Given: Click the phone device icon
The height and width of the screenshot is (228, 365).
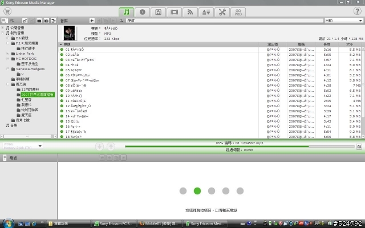Looking at the screenshot, I should pyautogui.click(x=5, y=158).
